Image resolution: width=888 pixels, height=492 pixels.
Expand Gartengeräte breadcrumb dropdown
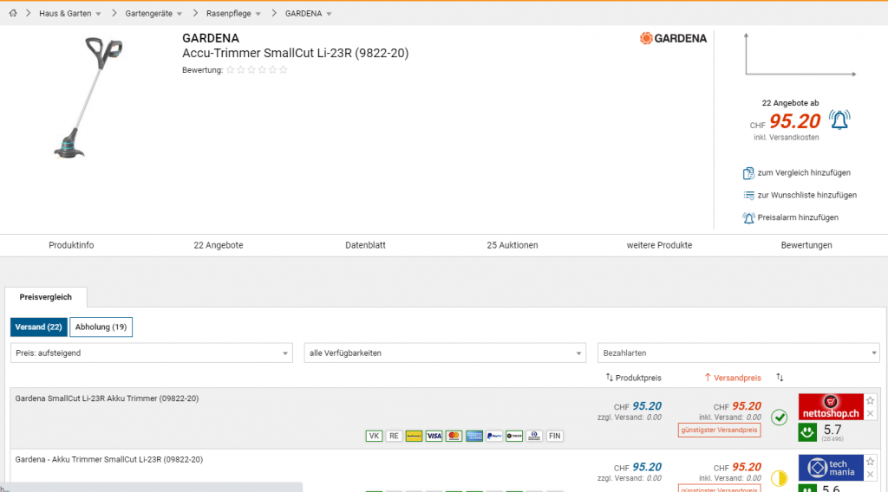click(x=180, y=14)
